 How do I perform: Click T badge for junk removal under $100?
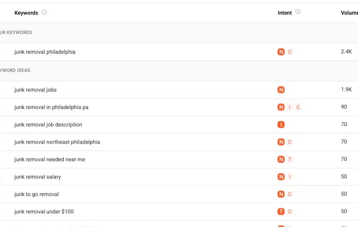pos(281,212)
